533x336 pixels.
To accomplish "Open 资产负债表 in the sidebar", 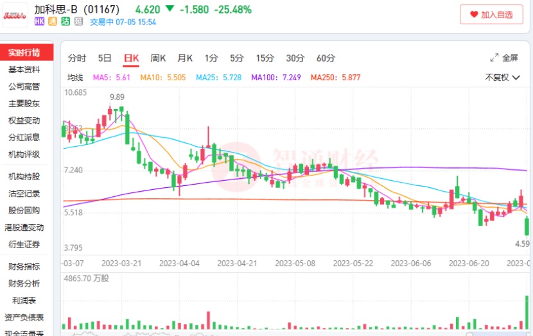I will click(x=24, y=317).
